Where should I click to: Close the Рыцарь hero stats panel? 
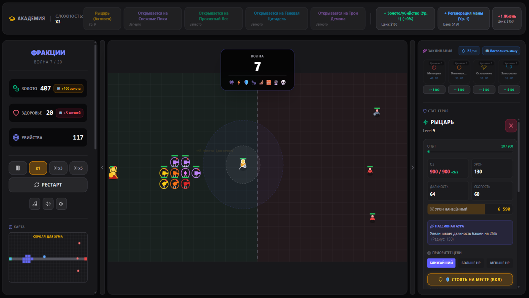(x=511, y=126)
